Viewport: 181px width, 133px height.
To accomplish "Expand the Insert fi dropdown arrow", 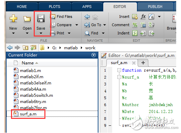I will [x=159, y=17].
